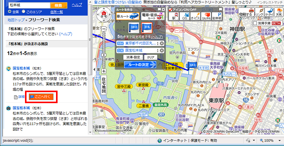Show station (駅) icons on map
The width and height of the screenshot is (284, 146).
(x=174, y=16)
